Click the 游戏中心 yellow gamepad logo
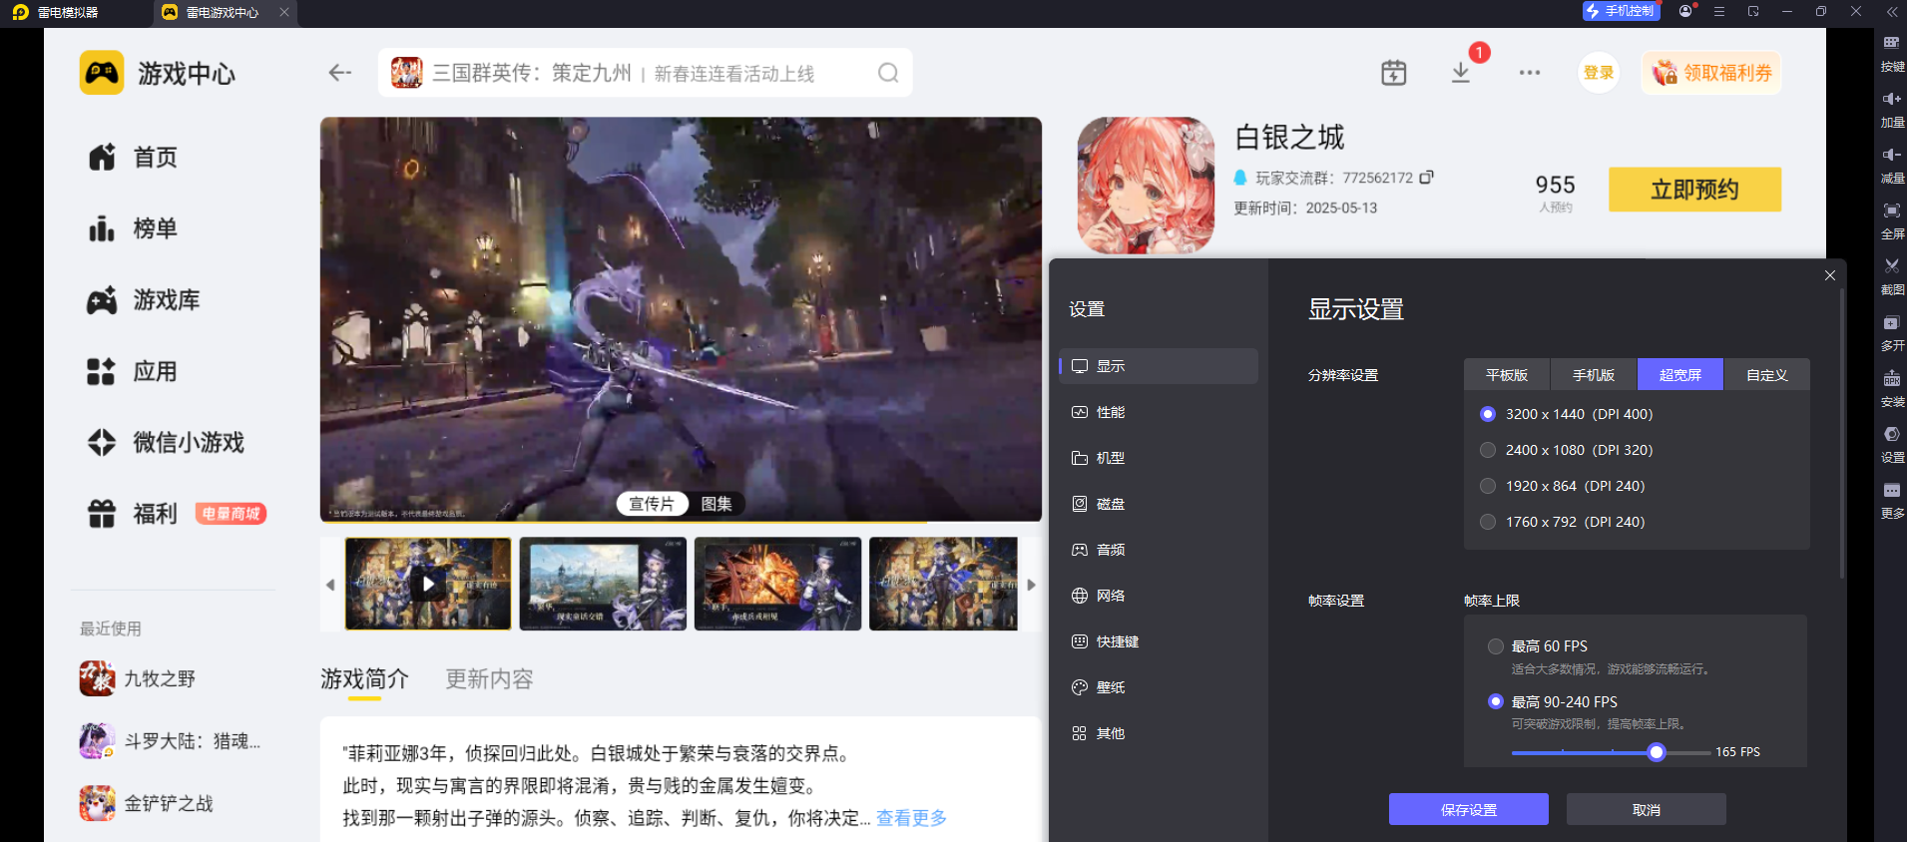Screen dimensions: 1907x842 tap(102, 73)
